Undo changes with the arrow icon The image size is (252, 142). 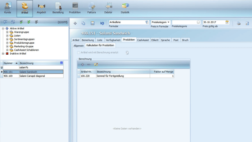point(102,23)
